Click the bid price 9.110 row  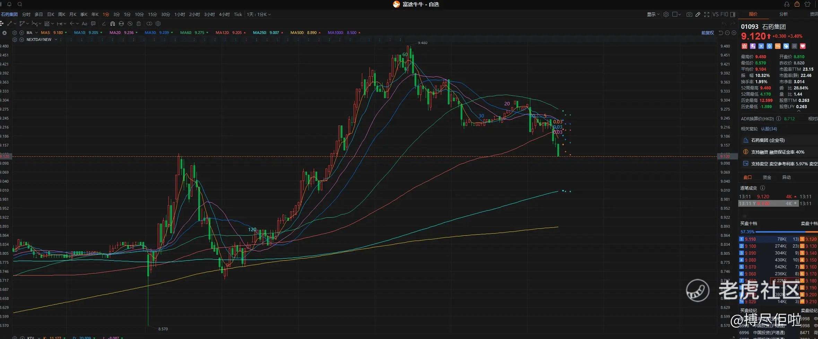(769, 239)
